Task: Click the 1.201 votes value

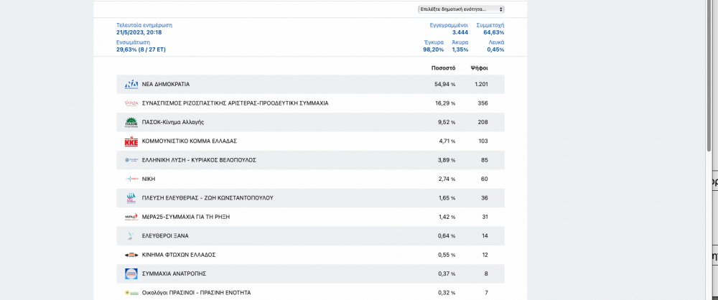Action: tap(481, 84)
